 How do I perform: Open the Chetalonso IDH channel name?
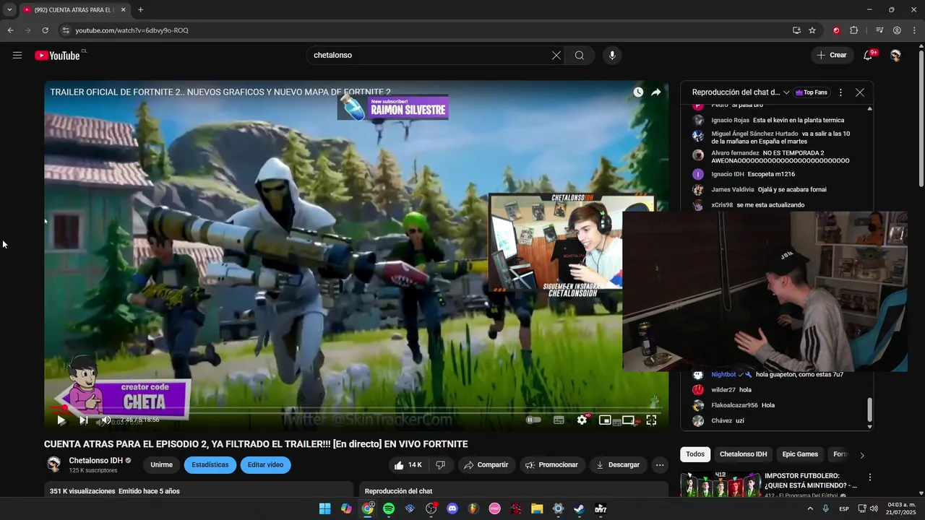point(95,461)
